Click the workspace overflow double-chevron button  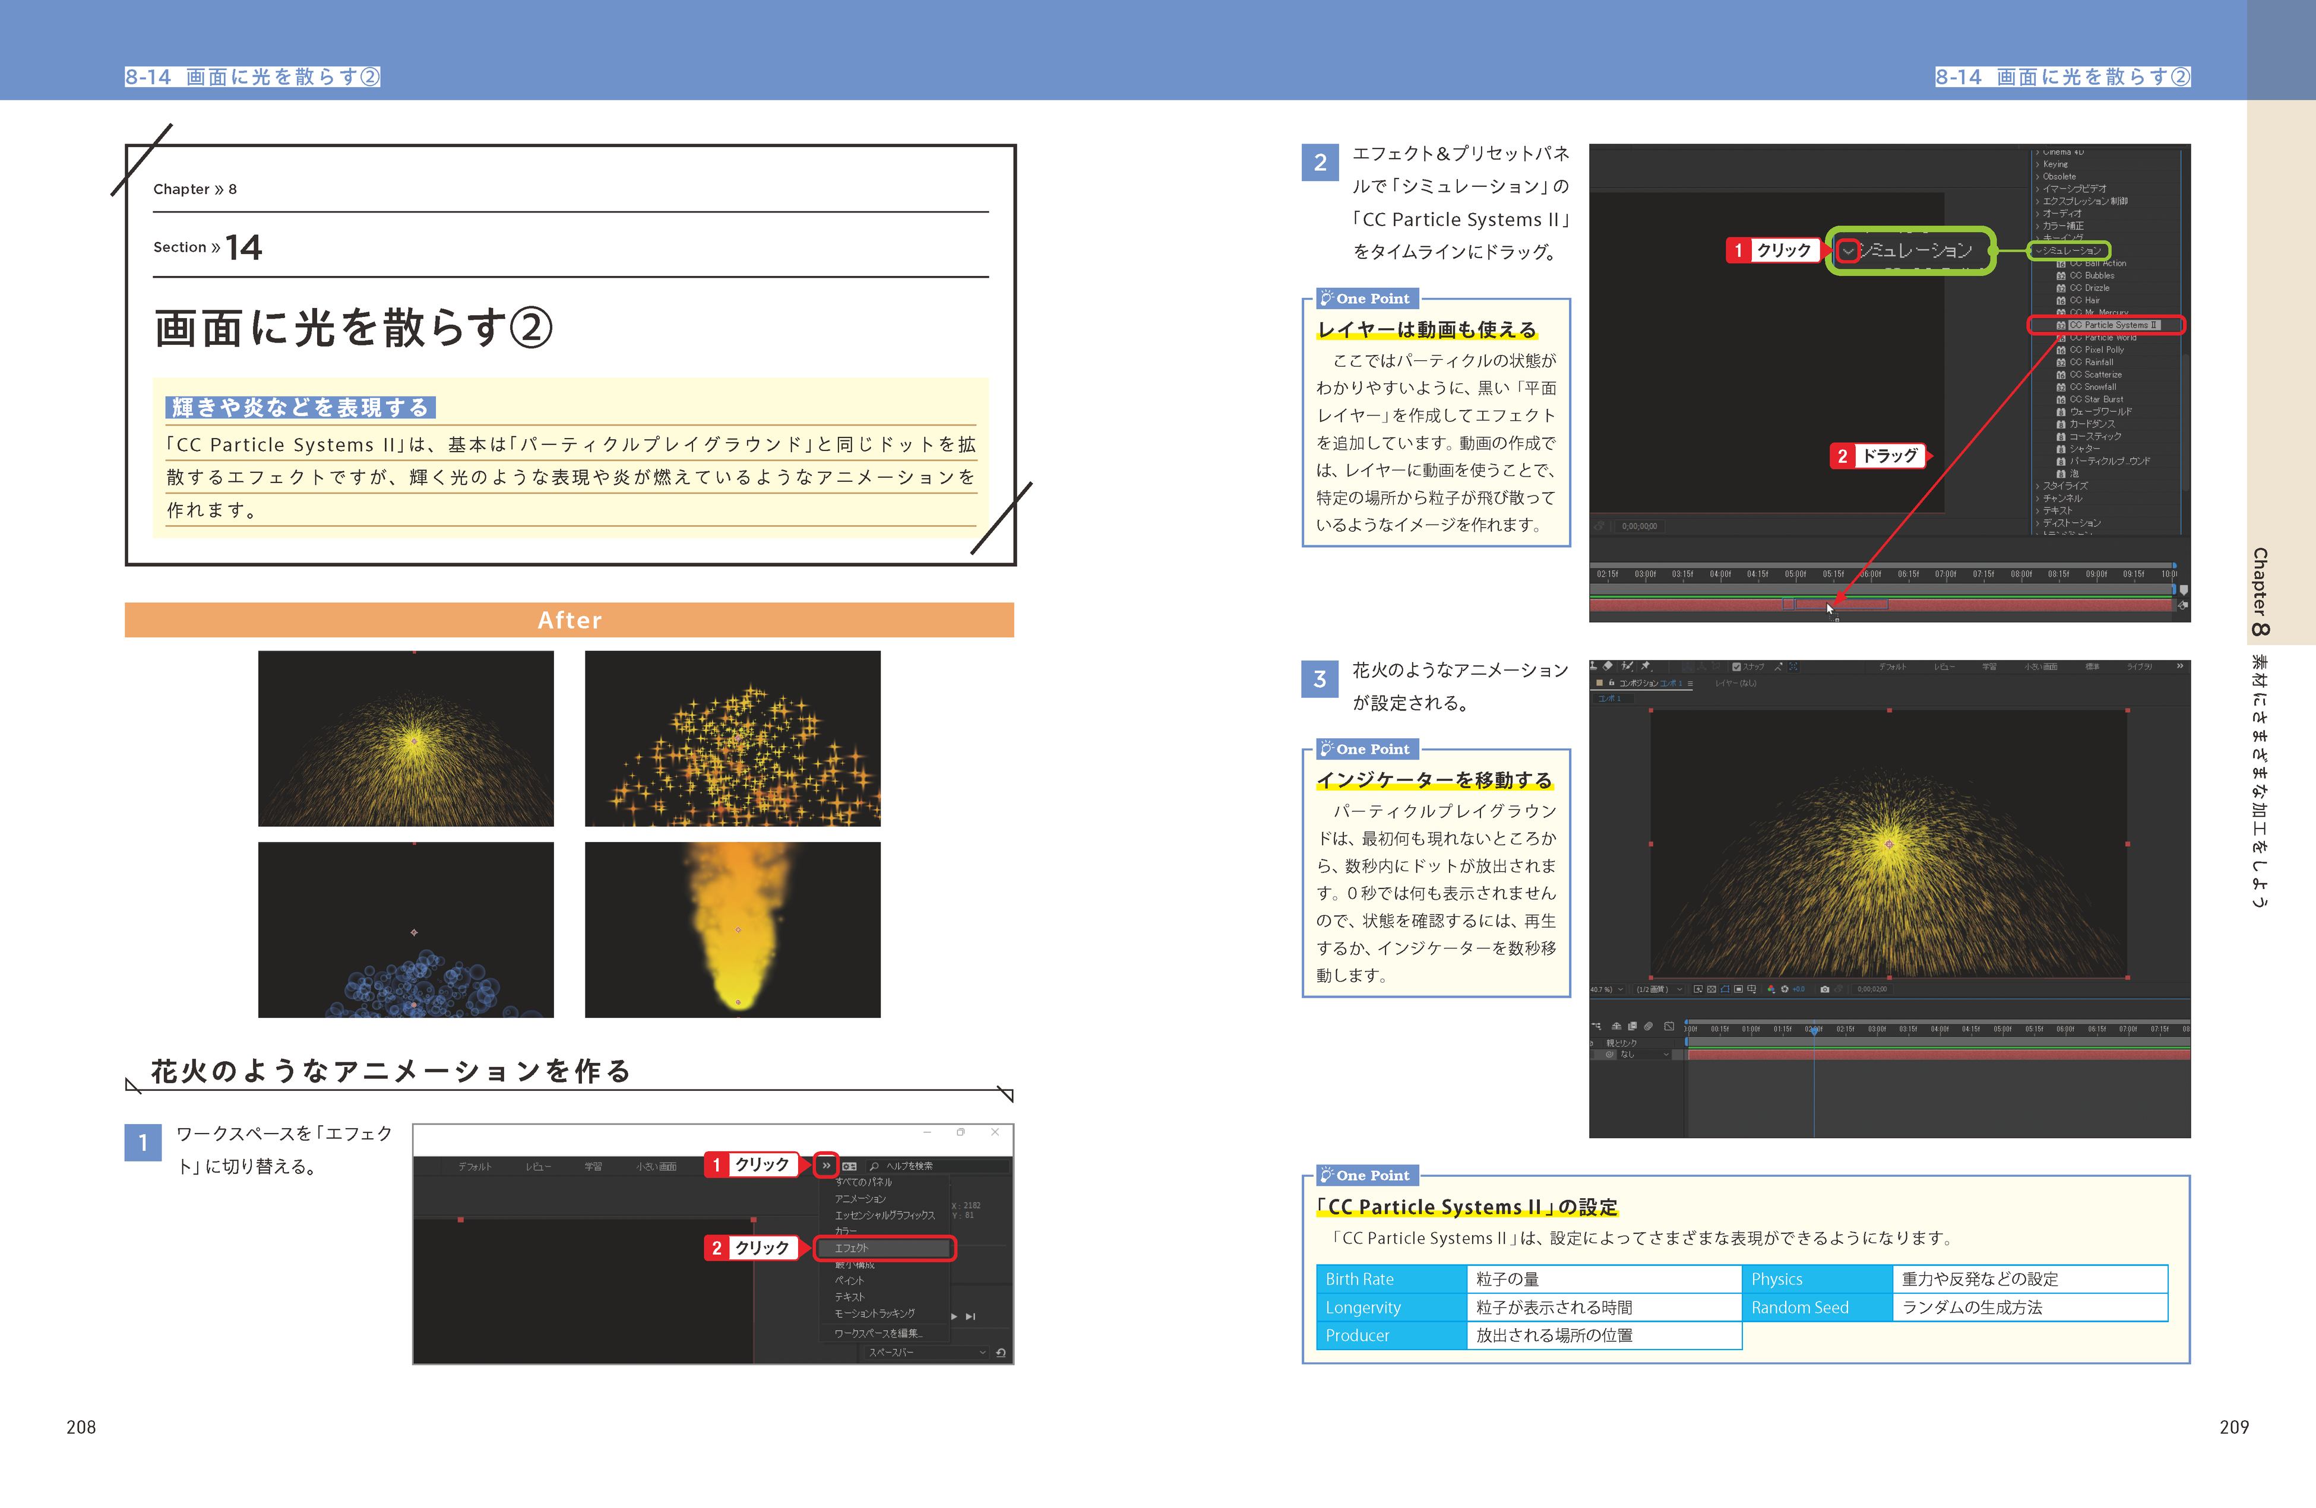point(826,1166)
